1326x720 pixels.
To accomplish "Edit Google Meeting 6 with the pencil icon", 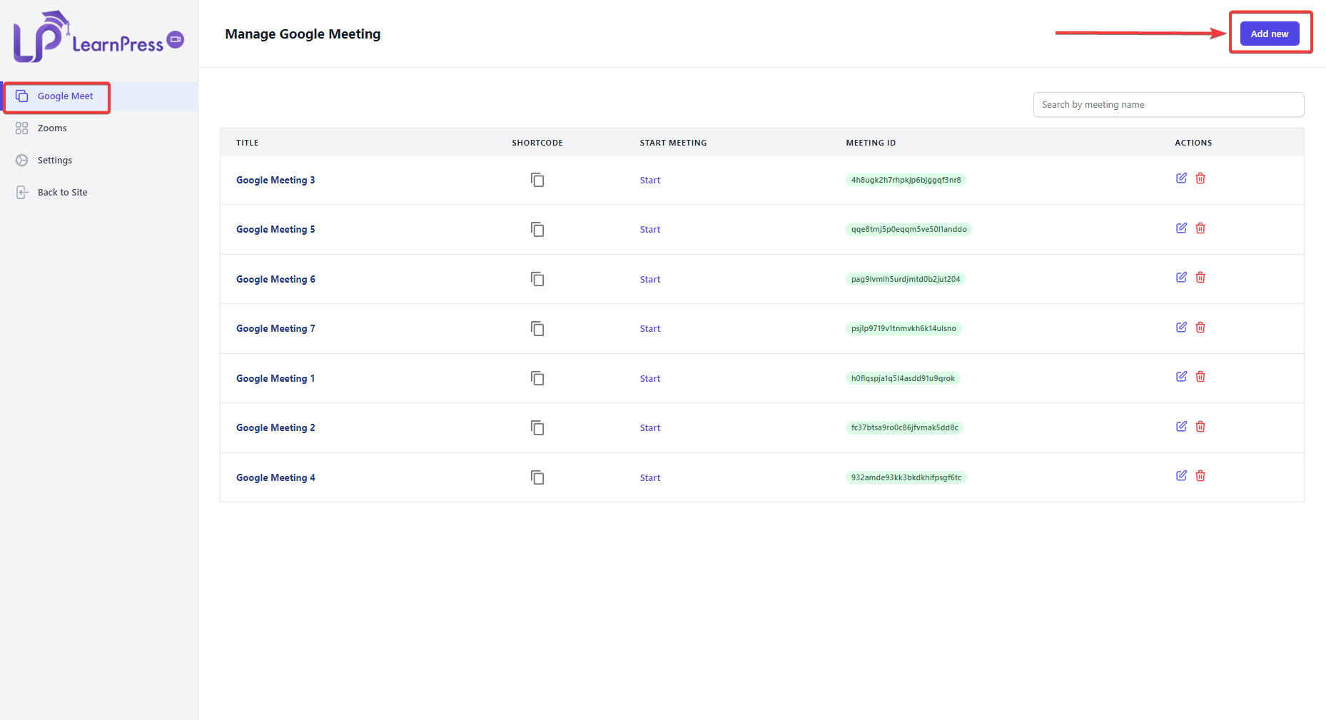I will coord(1181,277).
